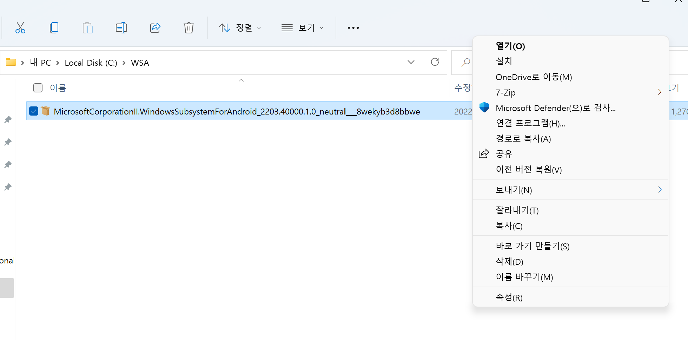Click the 수정 date column header
Viewport: 688px width, 340px height.
(463, 88)
